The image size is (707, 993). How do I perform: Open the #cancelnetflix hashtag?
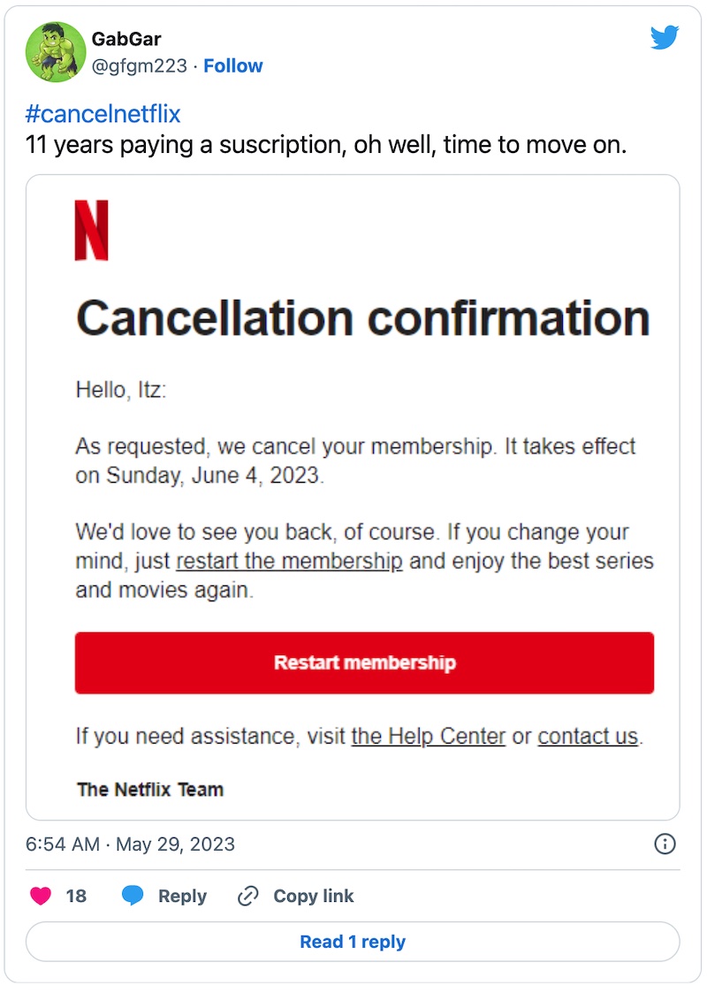pyautogui.click(x=103, y=114)
